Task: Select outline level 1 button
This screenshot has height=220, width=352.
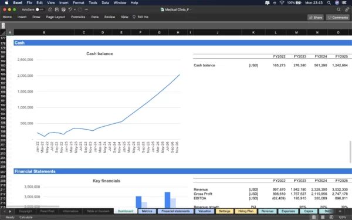Action: click(3, 24)
